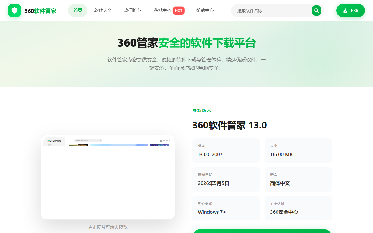
Task: Click the hero description paragraph starting 软件管家为您提供
Action: 186,64
